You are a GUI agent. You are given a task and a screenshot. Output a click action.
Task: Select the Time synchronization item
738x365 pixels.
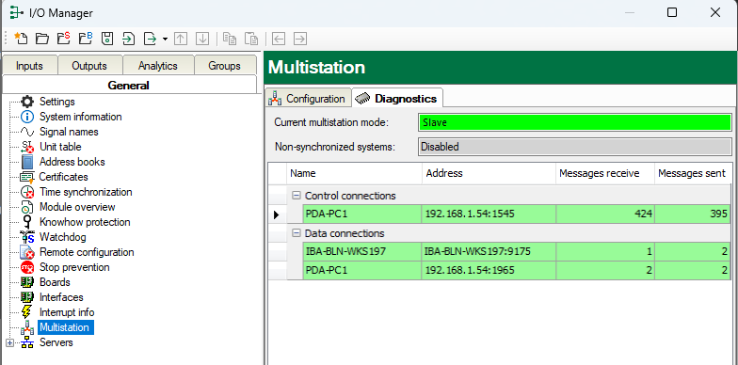(86, 192)
